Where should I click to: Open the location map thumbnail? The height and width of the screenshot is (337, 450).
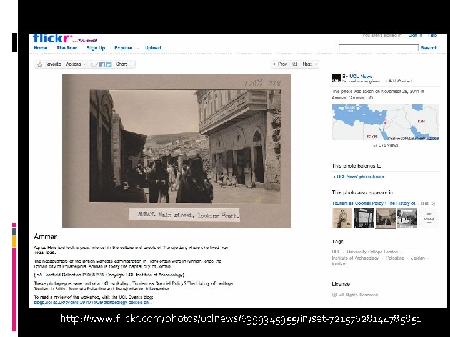(386, 122)
